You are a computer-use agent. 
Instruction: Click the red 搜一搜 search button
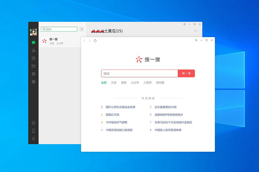[x=186, y=73]
